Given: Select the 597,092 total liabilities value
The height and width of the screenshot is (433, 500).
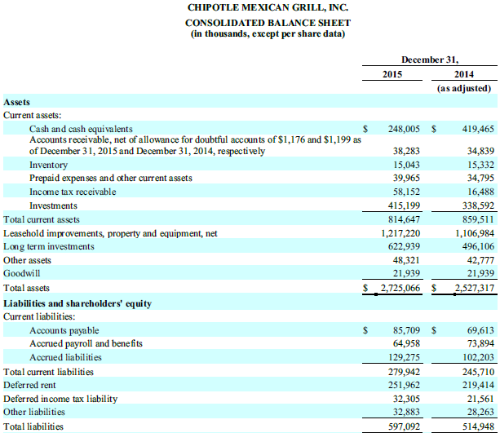Looking at the screenshot, I should pos(404,426).
